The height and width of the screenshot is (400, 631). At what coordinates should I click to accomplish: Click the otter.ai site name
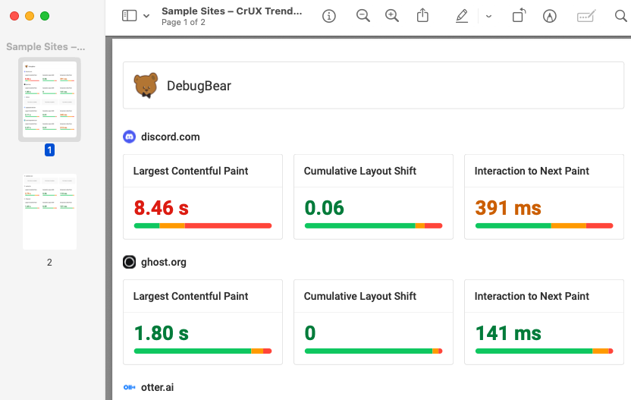[x=157, y=388]
